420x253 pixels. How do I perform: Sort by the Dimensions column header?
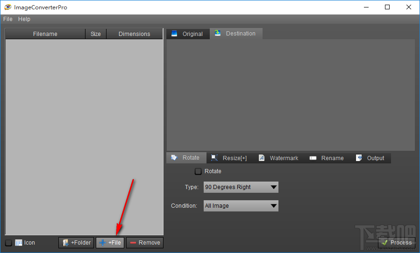(x=135, y=34)
